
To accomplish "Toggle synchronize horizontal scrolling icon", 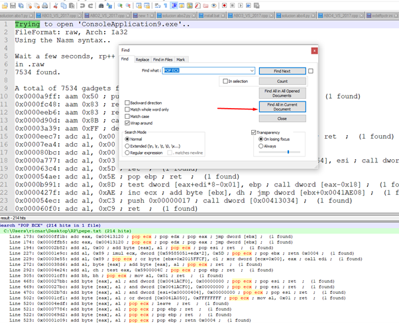I will click(147, 5).
